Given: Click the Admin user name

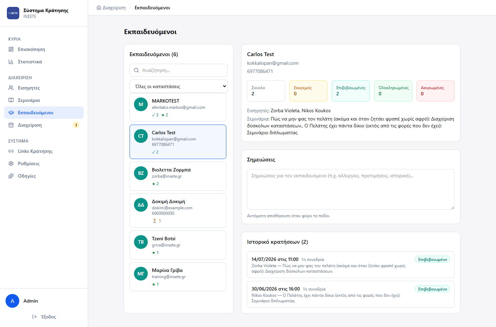Looking at the screenshot, I should (31, 301).
